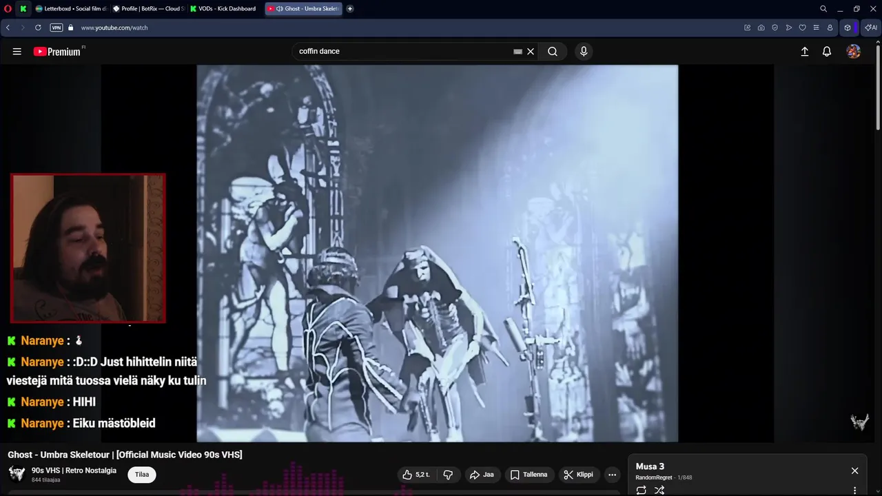Open YouTube account avatar menu
This screenshot has height=496, width=882.
click(x=854, y=52)
